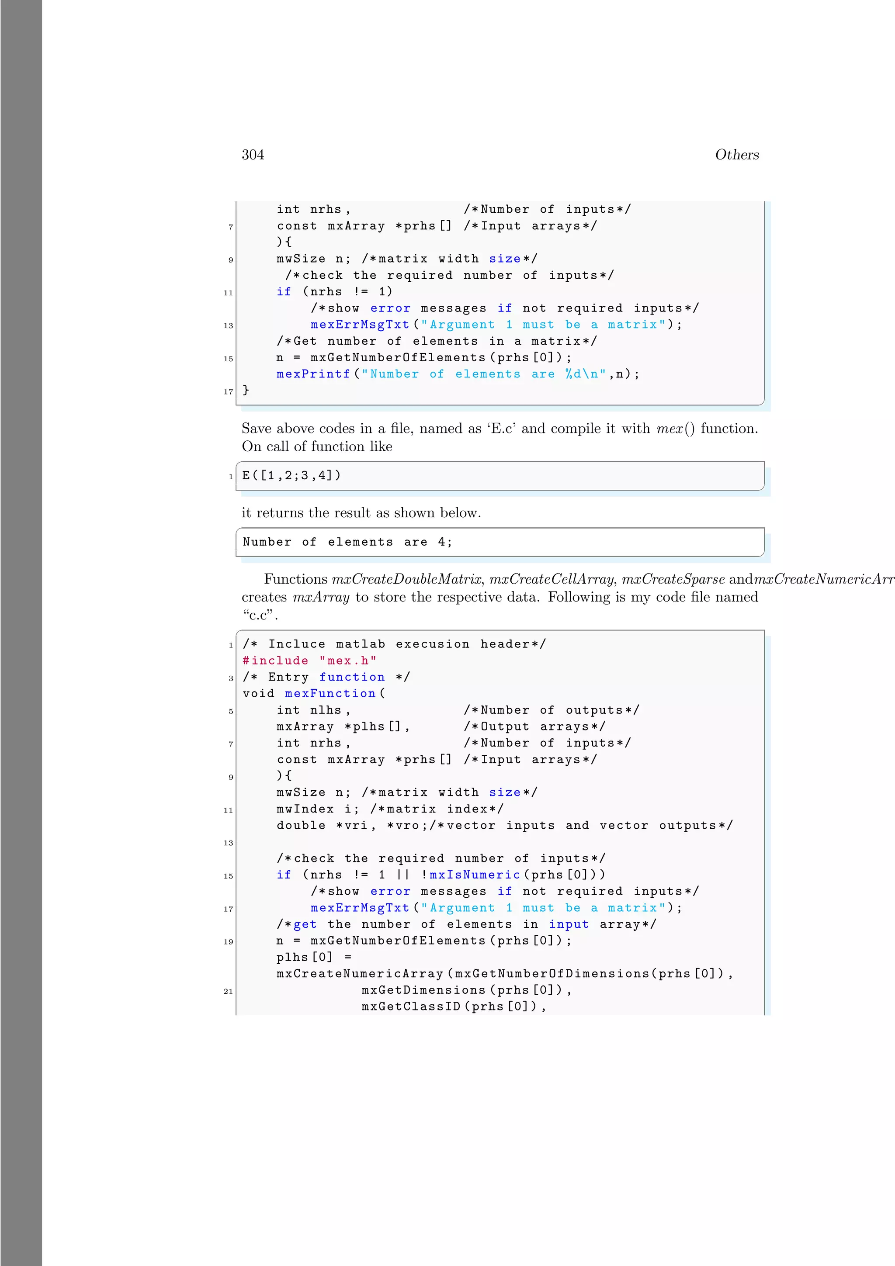895x1266 pixels.
Task: Click the comment "/* Entry function */"
Action: pyautogui.click(x=326, y=677)
